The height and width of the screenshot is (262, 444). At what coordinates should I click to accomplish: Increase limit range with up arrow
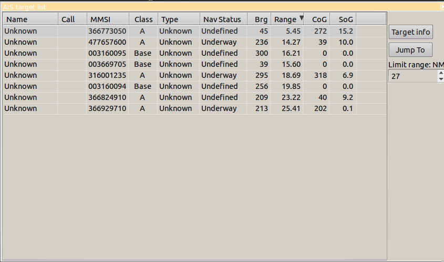point(440,73)
